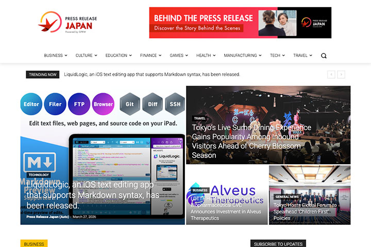Expand the Culture menu chevron
Image resolution: width=371 pixels, height=247 pixels.
click(x=96, y=55)
